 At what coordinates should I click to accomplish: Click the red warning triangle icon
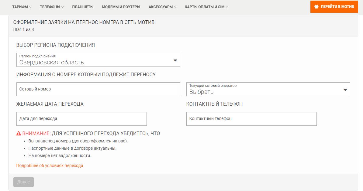coord(19,133)
